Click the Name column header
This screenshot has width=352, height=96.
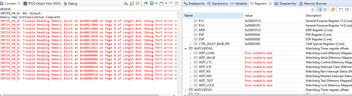tap(213, 16)
